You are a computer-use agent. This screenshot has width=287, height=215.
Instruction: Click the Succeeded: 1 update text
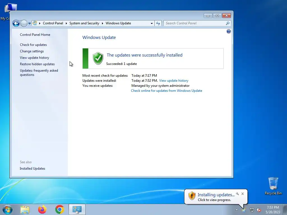point(122,64)
